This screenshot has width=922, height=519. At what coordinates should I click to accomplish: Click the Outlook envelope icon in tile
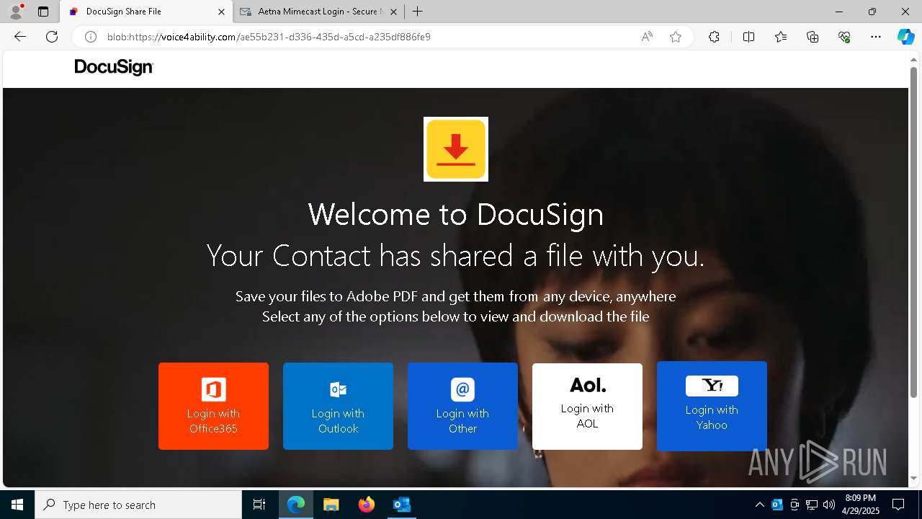point(338,389)
